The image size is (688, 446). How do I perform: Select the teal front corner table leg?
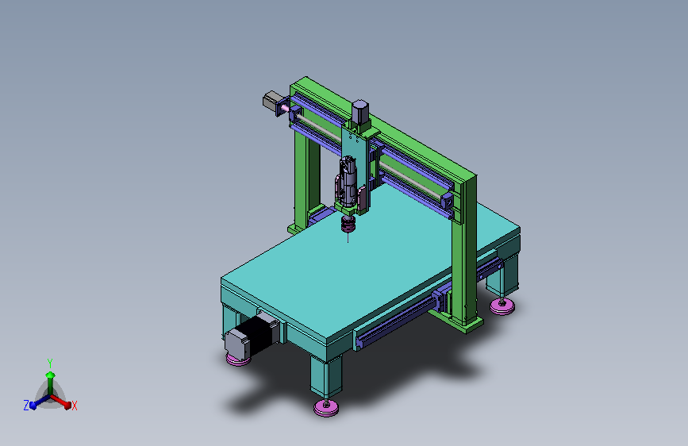pos(326,374)
